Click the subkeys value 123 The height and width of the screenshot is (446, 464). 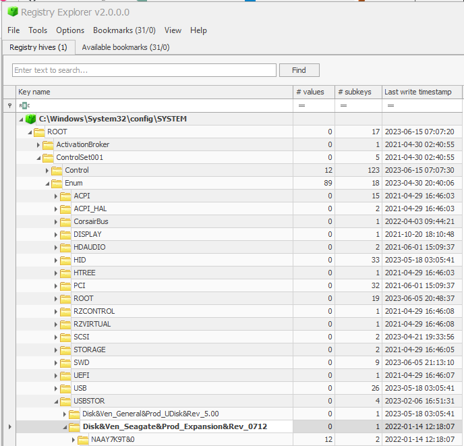pyautogui.click(x=374, y=170)
